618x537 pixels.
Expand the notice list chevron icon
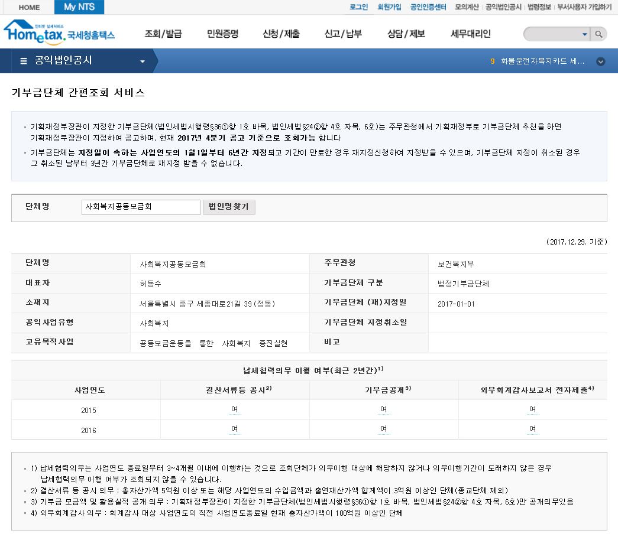(600, 61)
